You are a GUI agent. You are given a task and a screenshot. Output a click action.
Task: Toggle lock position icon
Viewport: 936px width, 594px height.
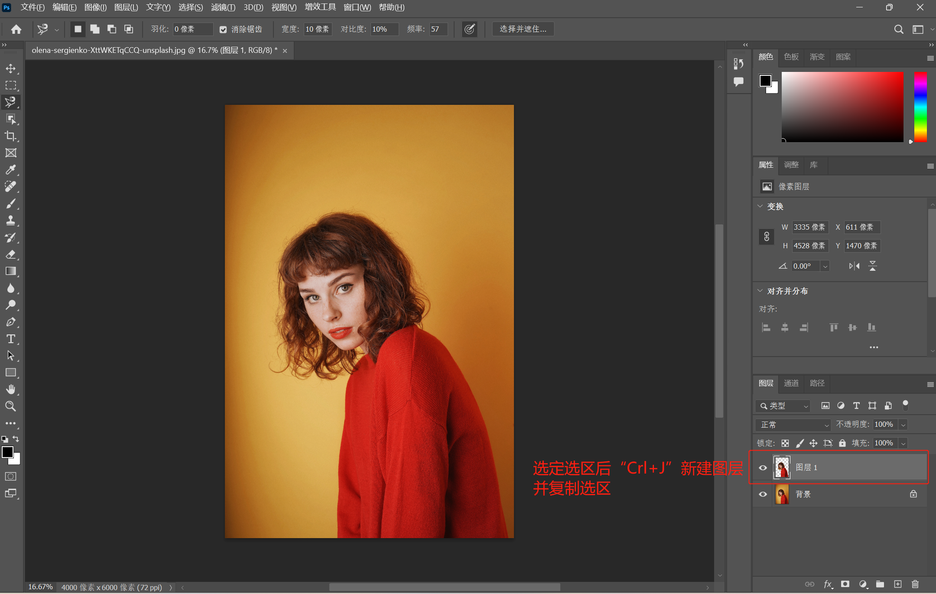[x=813, y=443]
